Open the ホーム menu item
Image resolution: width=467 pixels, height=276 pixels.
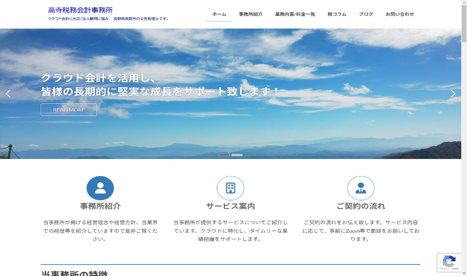(219, 14)
